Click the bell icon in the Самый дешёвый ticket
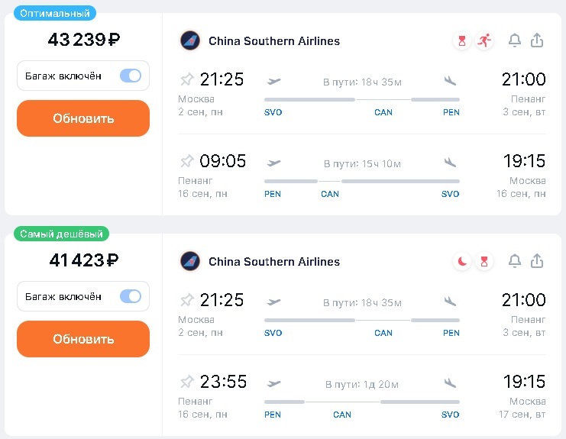This screenshot has height=439, width=566. click(515, 261)
